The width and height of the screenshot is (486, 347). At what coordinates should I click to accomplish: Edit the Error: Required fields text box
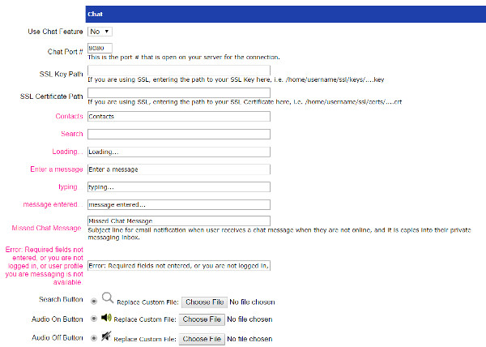[177, 264]
